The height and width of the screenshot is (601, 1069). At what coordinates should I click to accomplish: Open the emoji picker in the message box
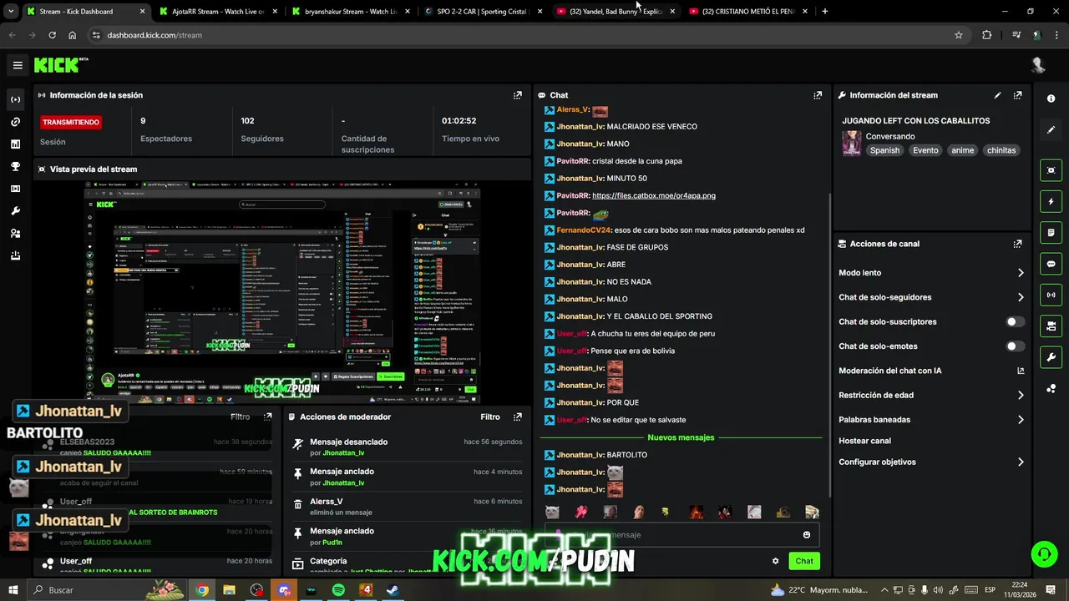(x=806, y=535)
